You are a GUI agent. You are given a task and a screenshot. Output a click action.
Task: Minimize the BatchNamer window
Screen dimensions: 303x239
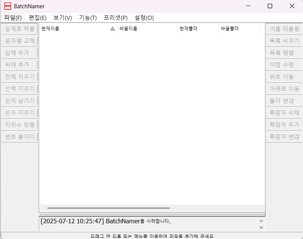[x=248, y=6]
